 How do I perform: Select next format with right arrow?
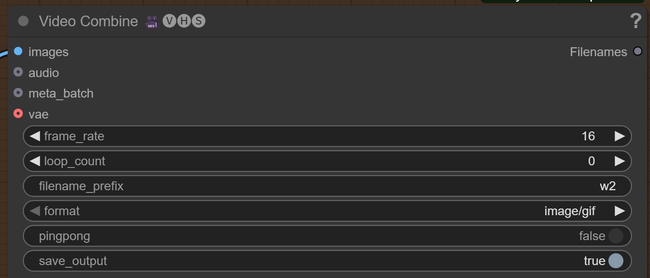coord(620,211)
